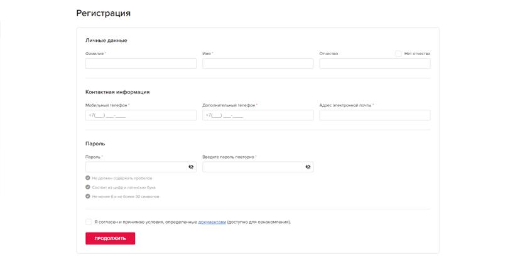Focus the Фамилия input field
Image resolution: width=515 pixels, height=257 pixels.
[x=141, y=64]
